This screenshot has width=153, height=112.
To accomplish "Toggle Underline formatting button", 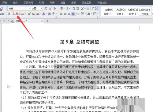I will point(17,14).
